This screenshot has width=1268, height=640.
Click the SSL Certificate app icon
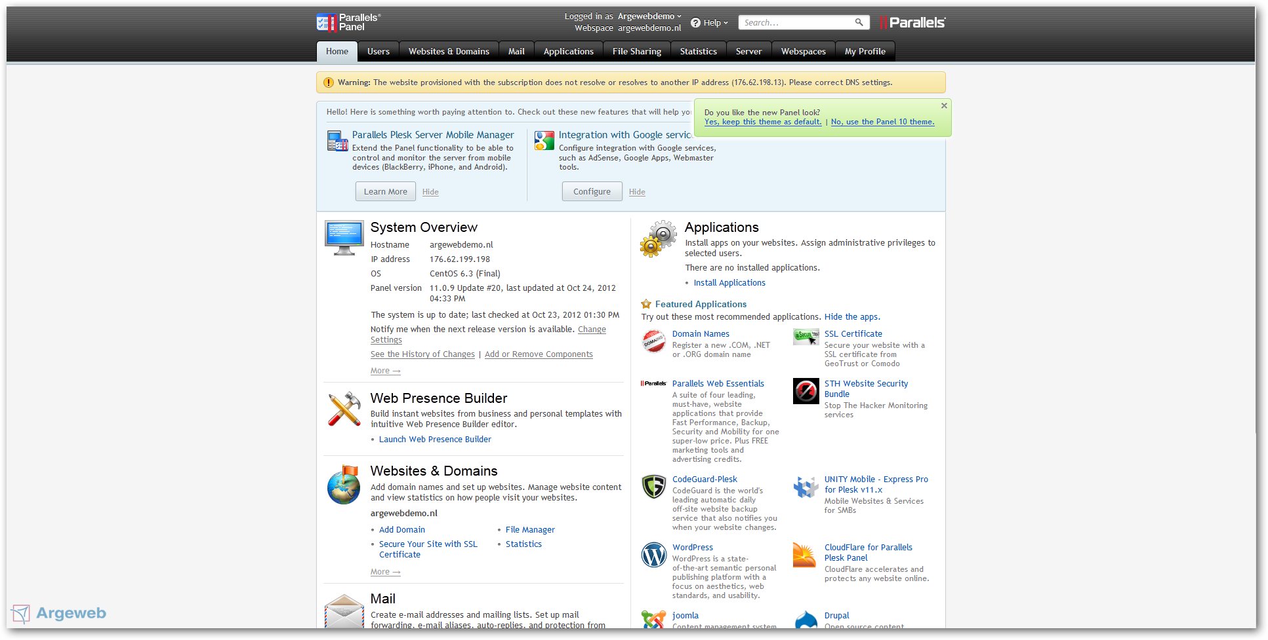(806, 337)
